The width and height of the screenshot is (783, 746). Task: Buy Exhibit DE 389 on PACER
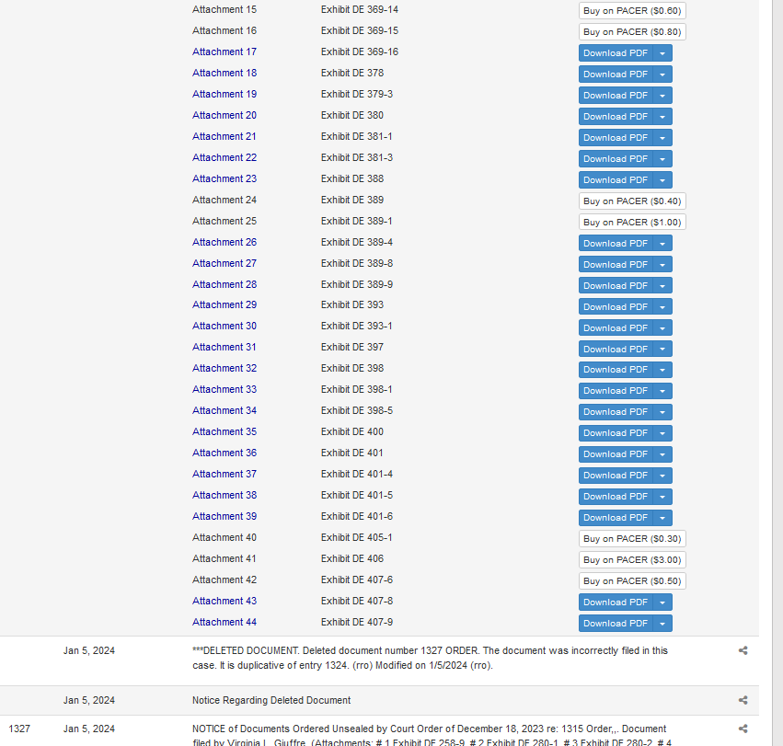(632, 201)
